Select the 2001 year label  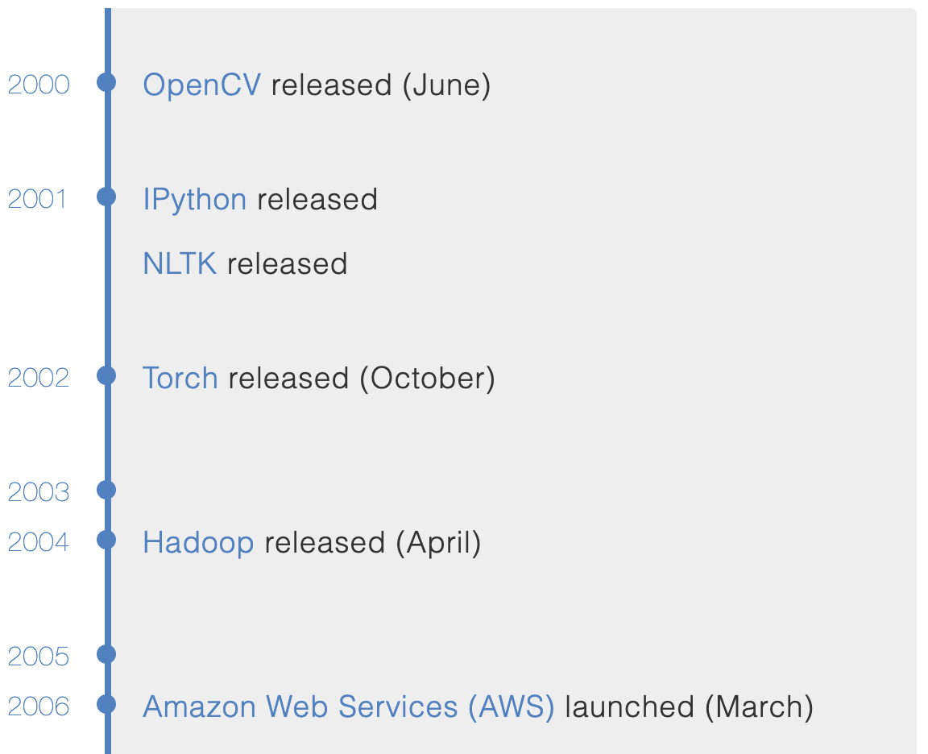tap(37, 200)
